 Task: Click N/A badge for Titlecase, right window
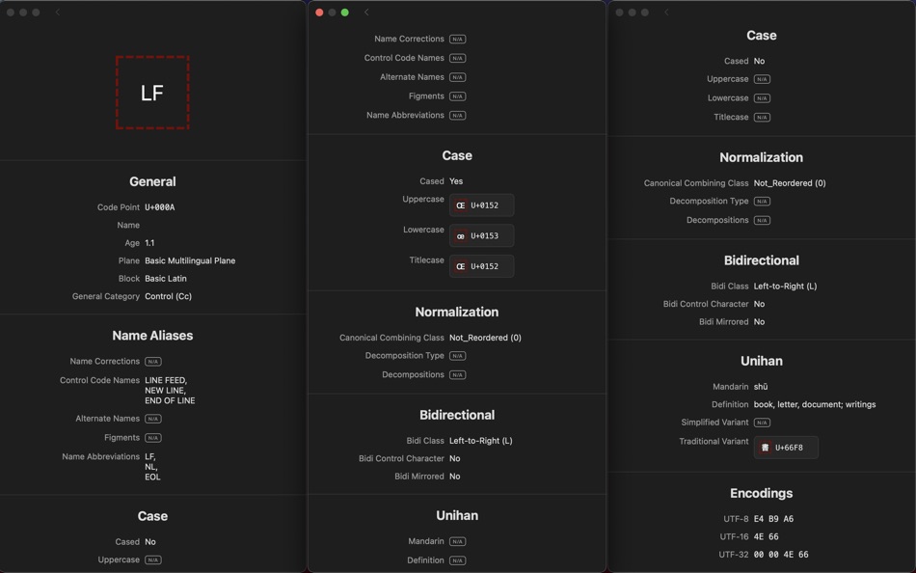[x=762, y=118]
